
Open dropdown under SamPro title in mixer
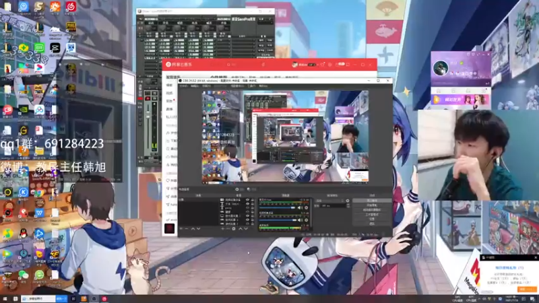pos(265,24)
